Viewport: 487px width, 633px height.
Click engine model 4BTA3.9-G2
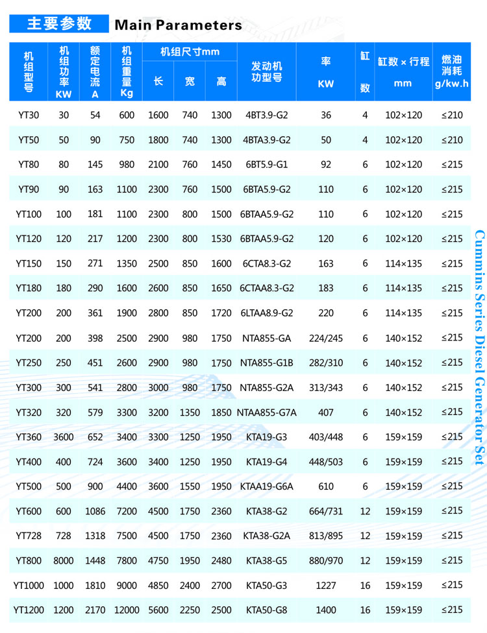click(267, 140)
